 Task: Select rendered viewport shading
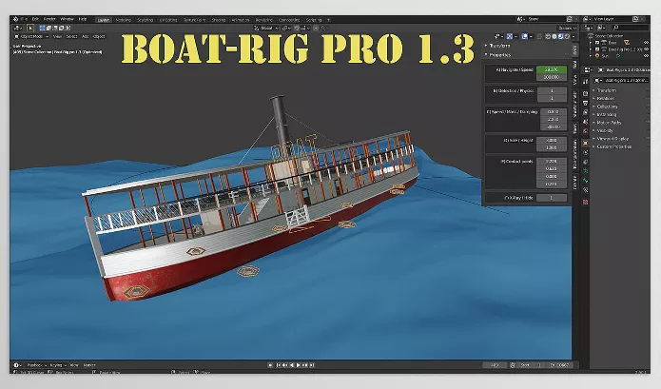coord(567,36)
